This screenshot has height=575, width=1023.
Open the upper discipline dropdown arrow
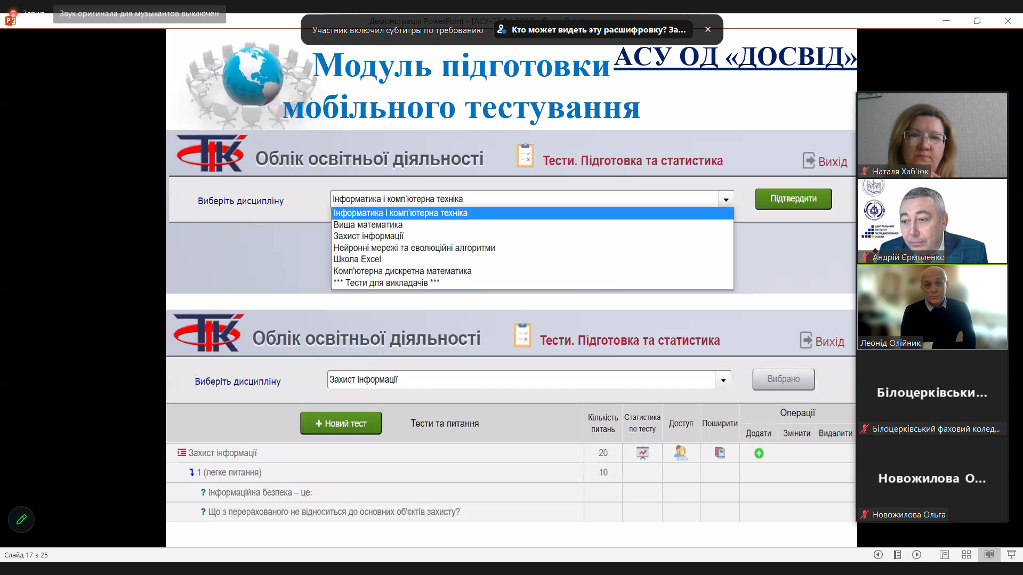tap(726, 199)
